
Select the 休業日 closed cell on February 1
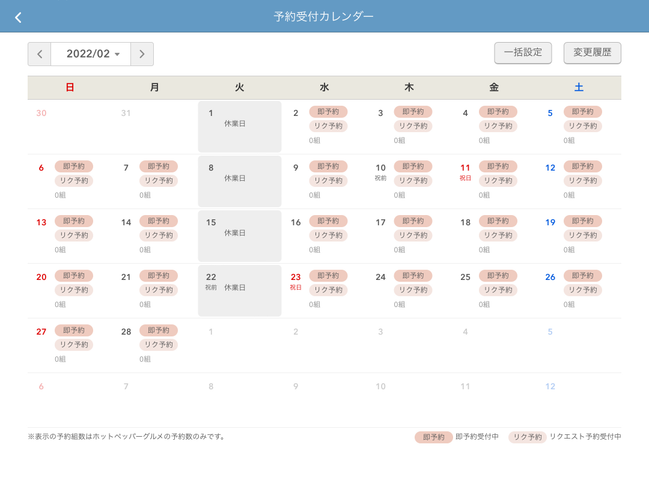tap(239, 126)
